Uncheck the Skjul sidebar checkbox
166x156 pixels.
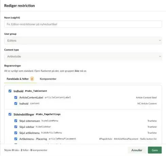click(x=16, y=127)
